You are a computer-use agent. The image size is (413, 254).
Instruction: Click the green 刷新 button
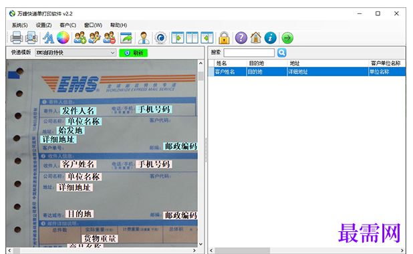(133, 53)
